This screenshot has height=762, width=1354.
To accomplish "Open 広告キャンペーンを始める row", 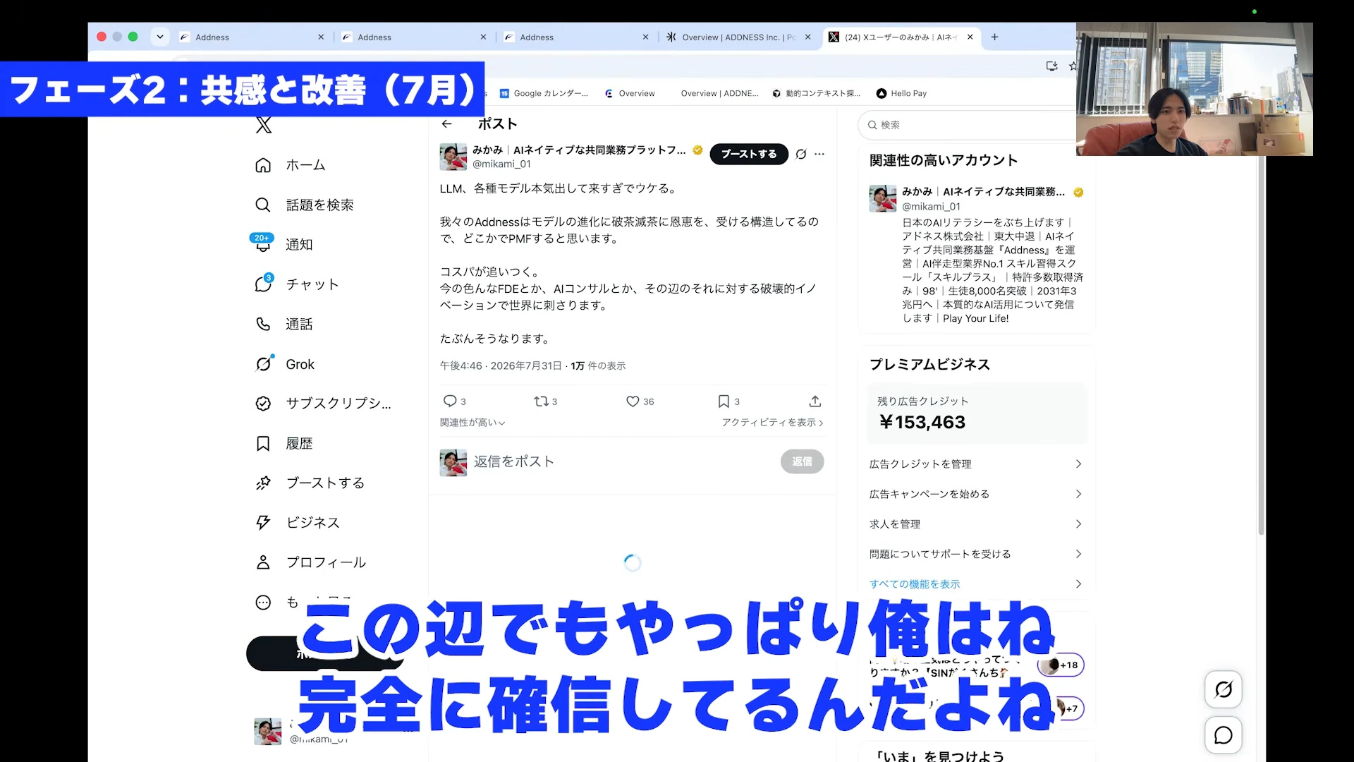I will (x=976, y=494).
